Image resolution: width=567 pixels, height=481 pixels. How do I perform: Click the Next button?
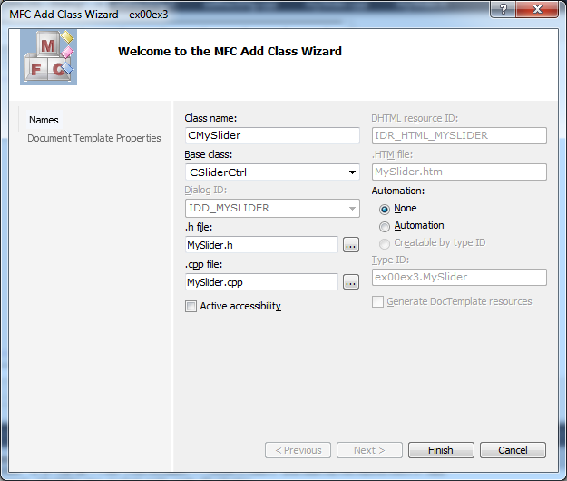click(x=369, y=450)
